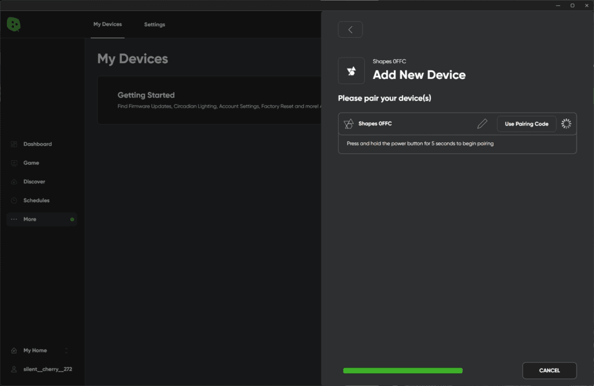This screenshot has width=594, height=386.
Task: Maximize the application window
Action: (x=572, y=5)
